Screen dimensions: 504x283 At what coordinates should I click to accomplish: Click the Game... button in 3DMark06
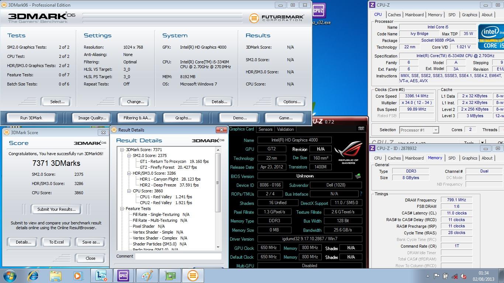(286, 118)
